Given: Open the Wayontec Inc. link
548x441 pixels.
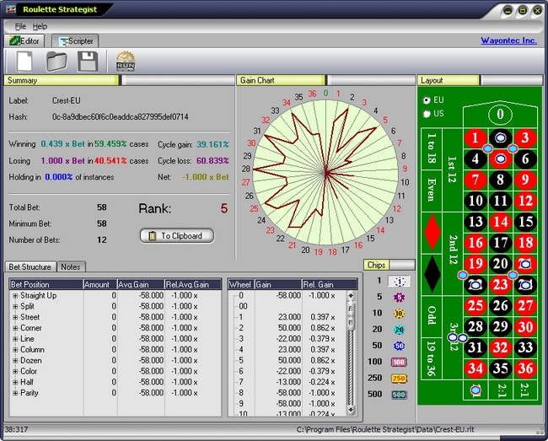Looking at the screenshot, I should pyautogui.click(x=508, y=40).
